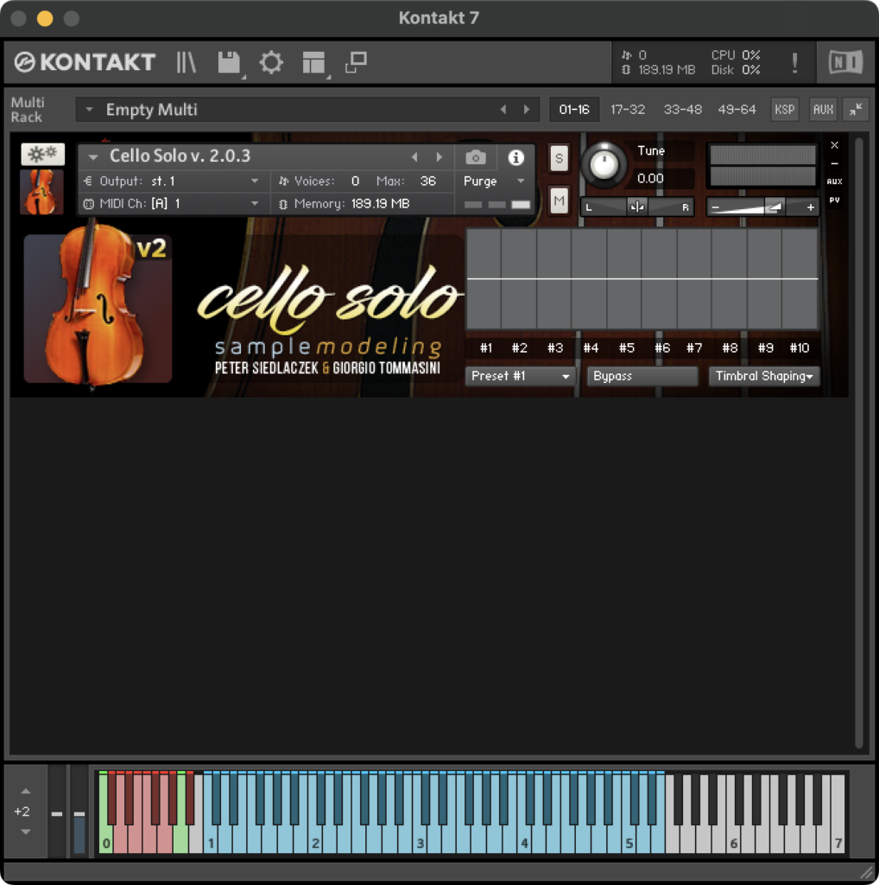879x885 pixels.
Task: Select next instrument arrow for Cello Solo
Action: tap(439, 157)
